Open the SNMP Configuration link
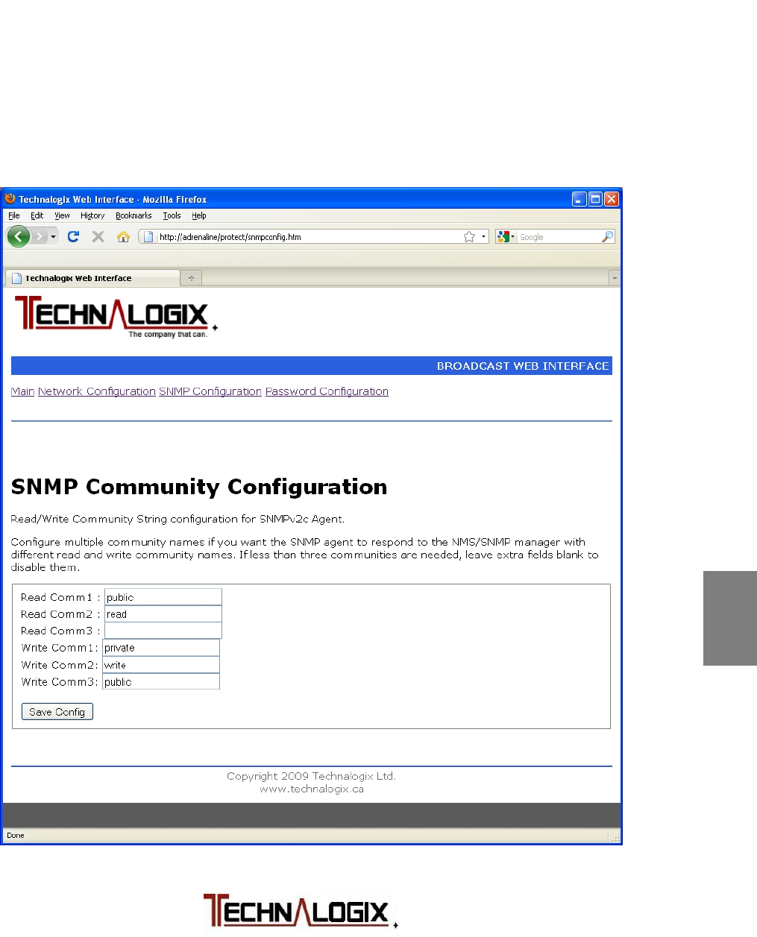The width and height of the screenshot is (757, 937). point(210,391)
